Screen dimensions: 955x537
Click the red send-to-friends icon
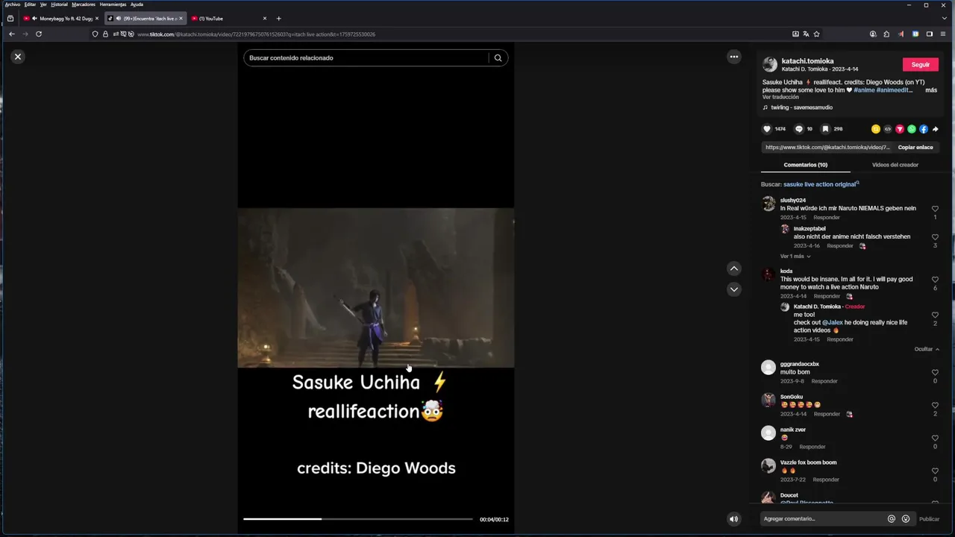pos(900,129)
